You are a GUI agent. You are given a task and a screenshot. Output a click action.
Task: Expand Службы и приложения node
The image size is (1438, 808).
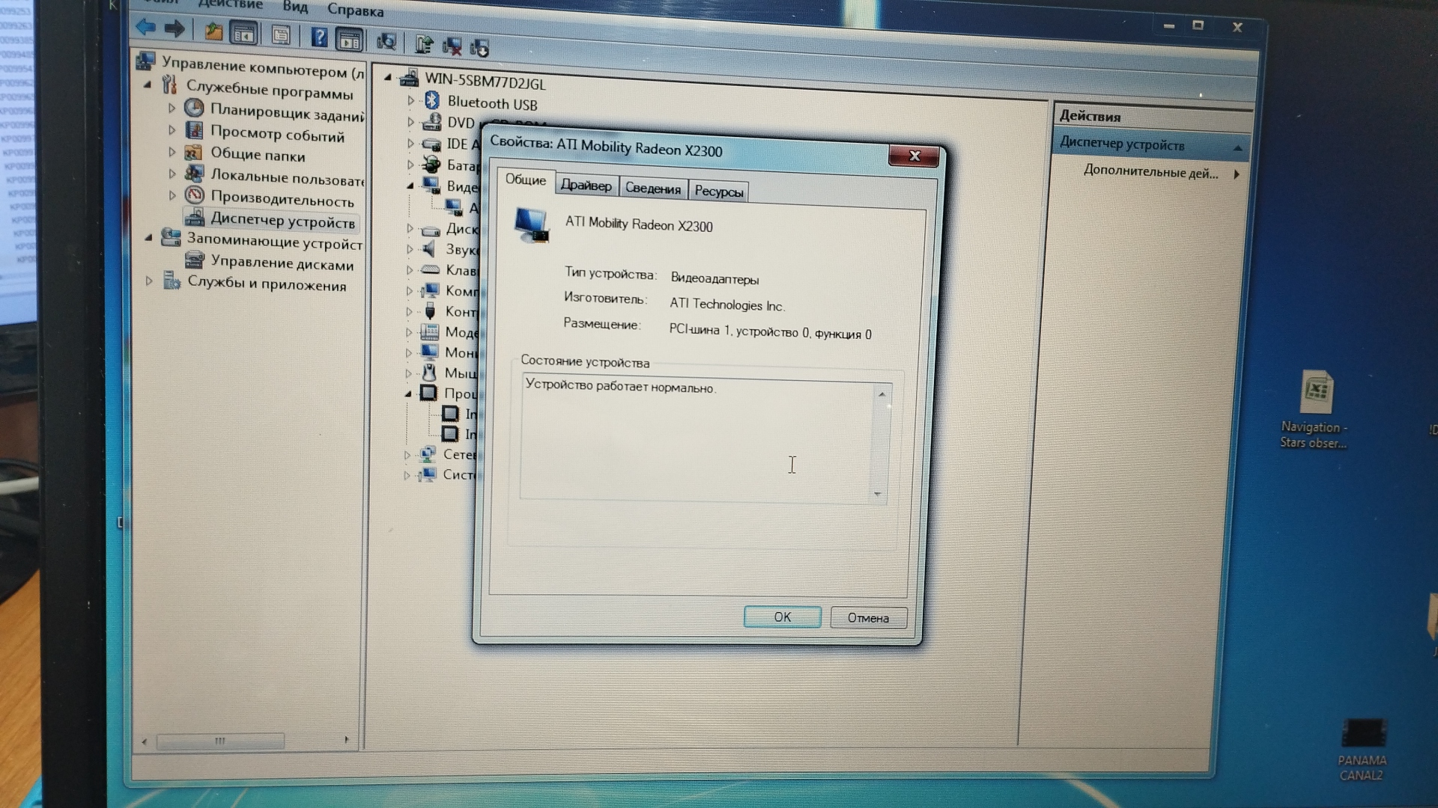pyautogui.click(x=149, y=281)
